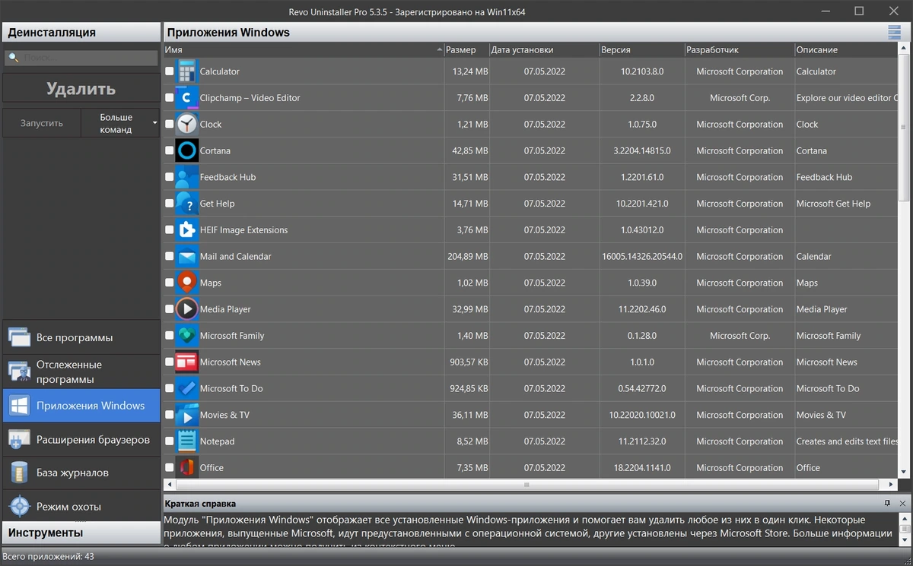Image resolution: width=913 pixels, height=566 pixels.
Task: Click the Приложения Windows sidebar logo icon
Action: click(19, 406)
